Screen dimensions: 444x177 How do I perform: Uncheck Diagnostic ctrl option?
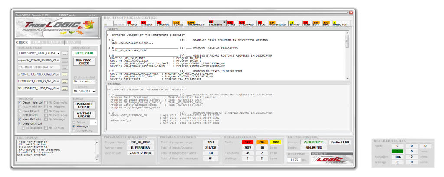pyautogui.click(x=20, y=124)
